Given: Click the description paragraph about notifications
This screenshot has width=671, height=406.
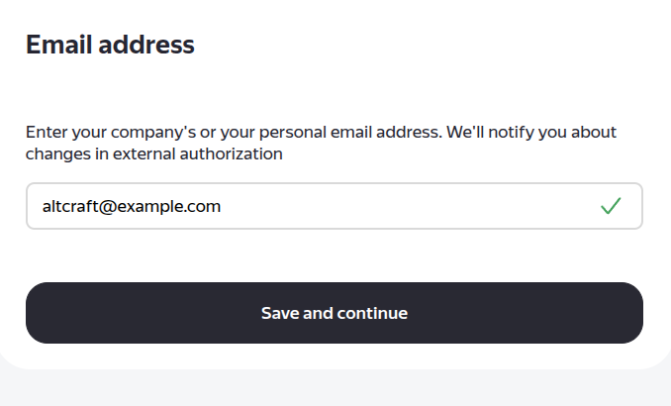Looking at the screenshot, I should (x=321, y=143).
